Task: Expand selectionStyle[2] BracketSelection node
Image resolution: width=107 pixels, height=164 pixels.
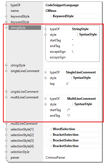Action: point(6,135)
